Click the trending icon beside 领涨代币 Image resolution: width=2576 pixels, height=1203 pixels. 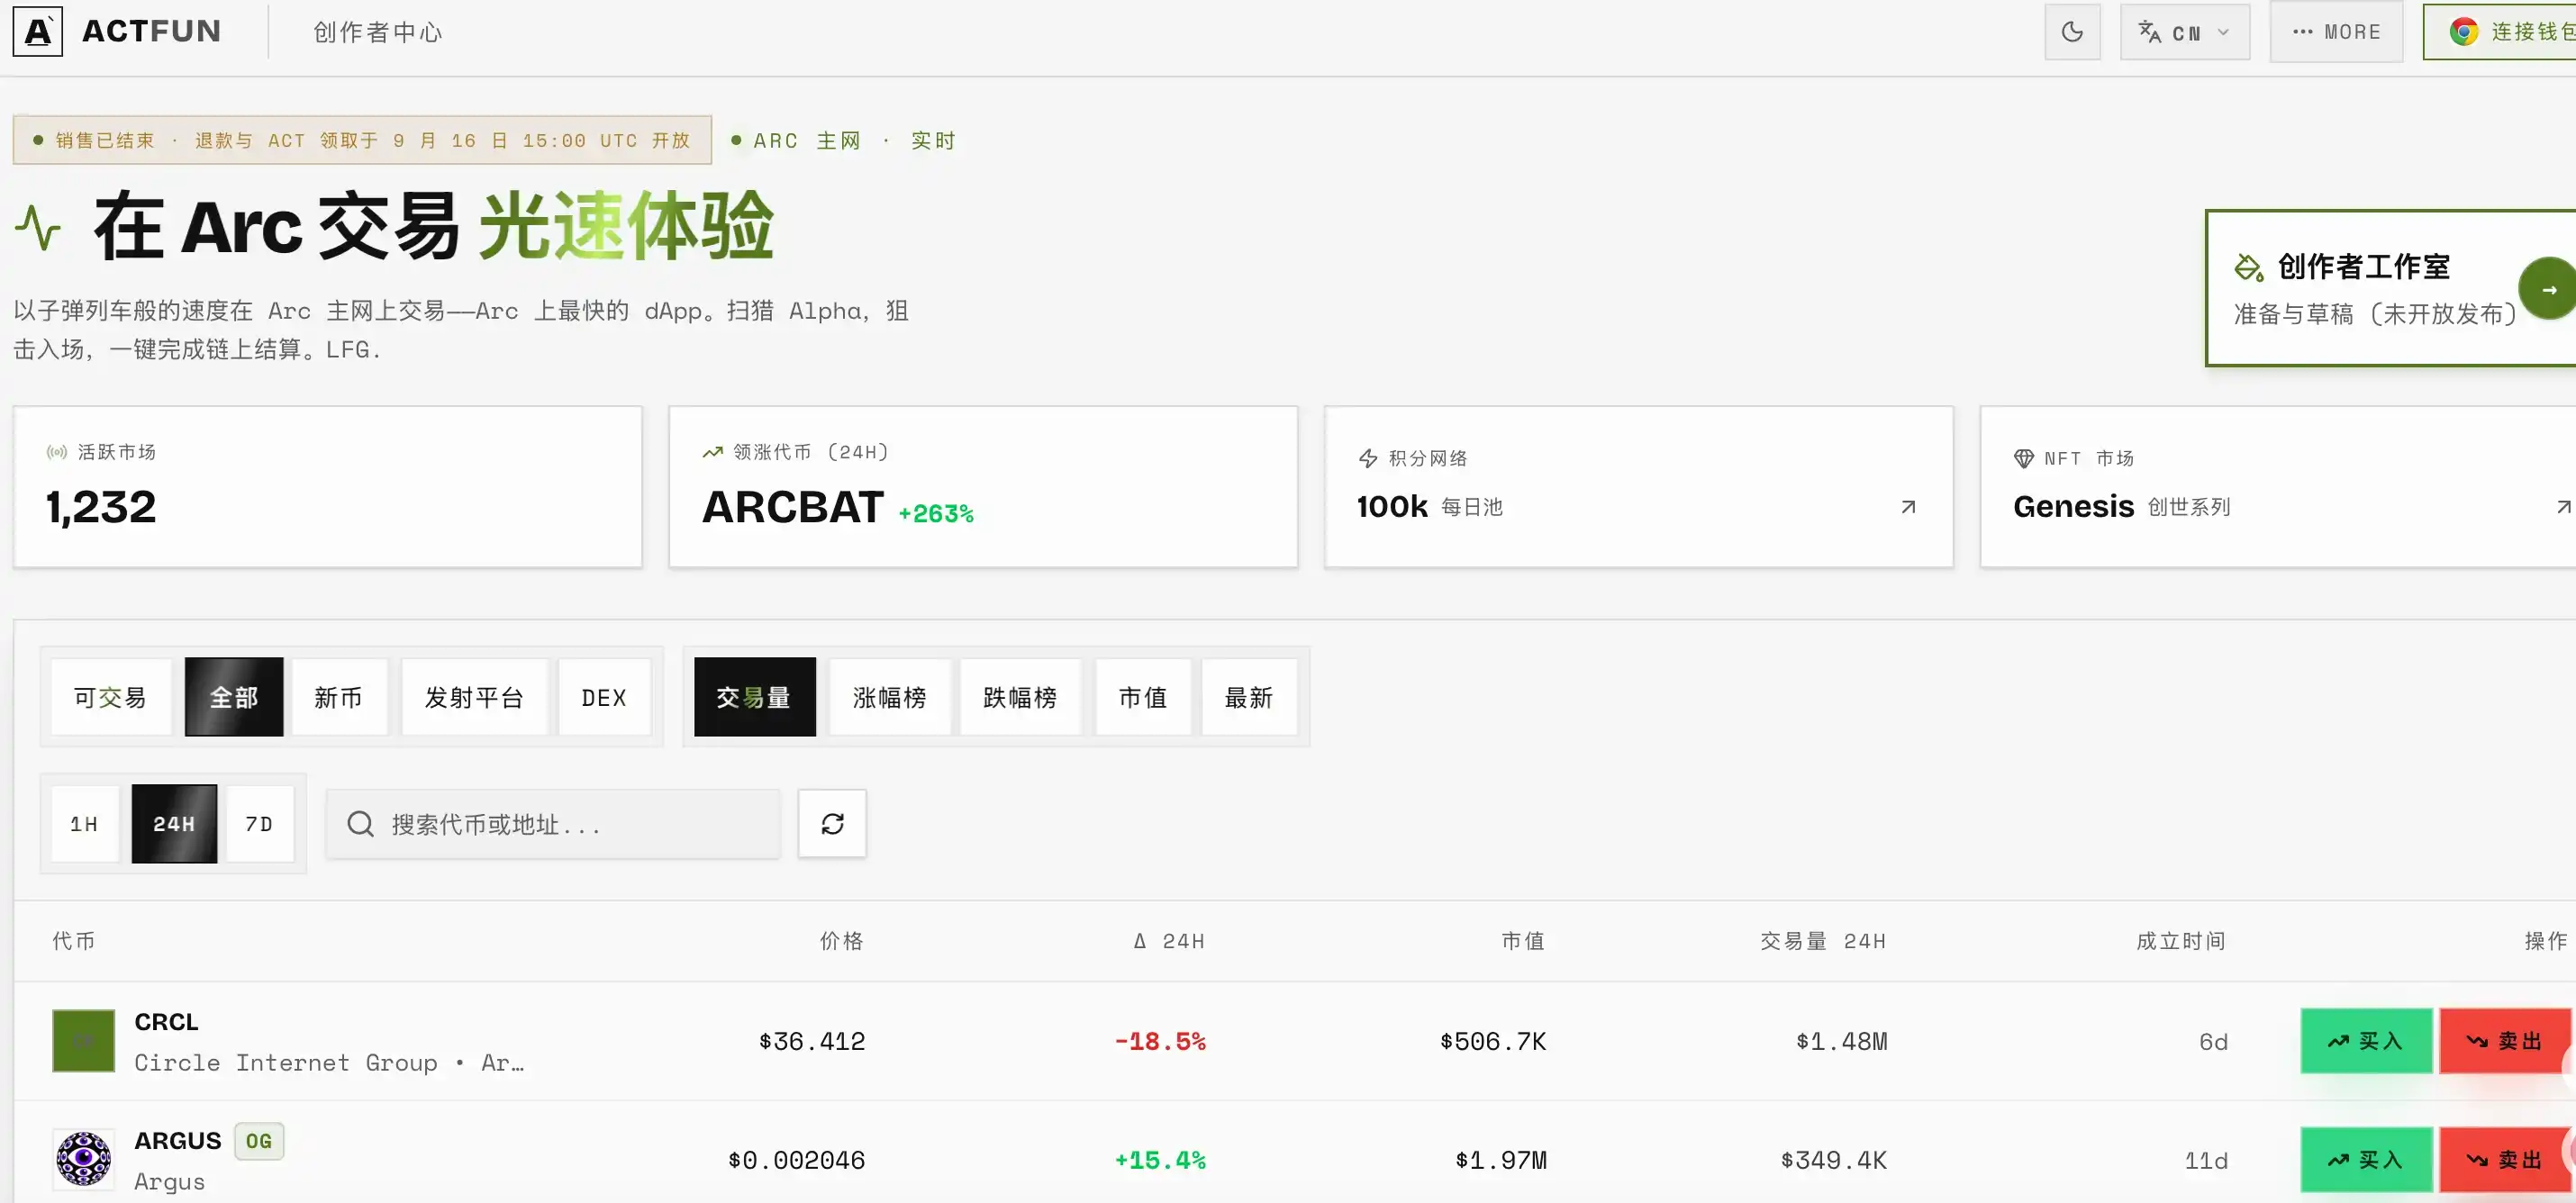(712, 452)
